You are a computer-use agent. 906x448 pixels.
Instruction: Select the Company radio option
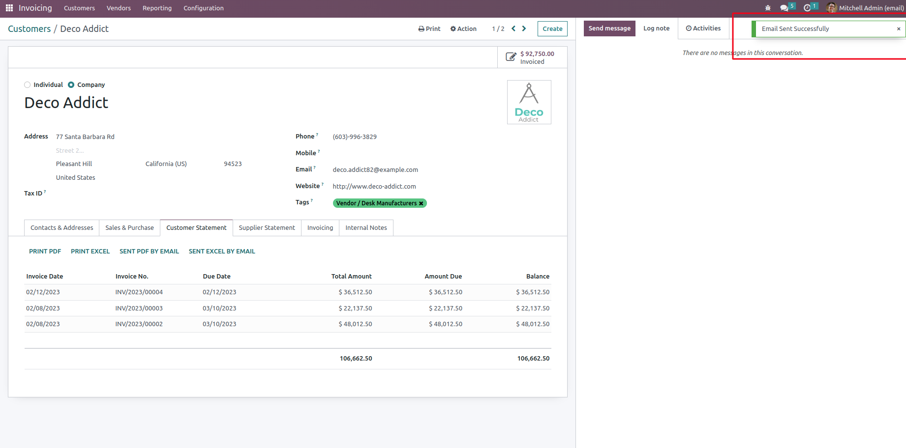point(71,85)
